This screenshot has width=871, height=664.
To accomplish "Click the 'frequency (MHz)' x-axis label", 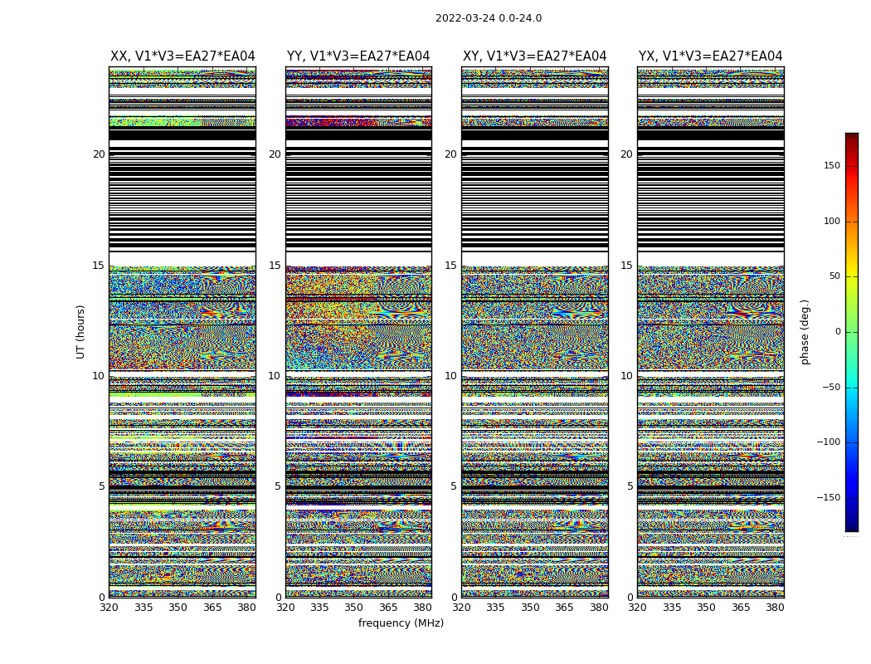I will tap(401, 622).
